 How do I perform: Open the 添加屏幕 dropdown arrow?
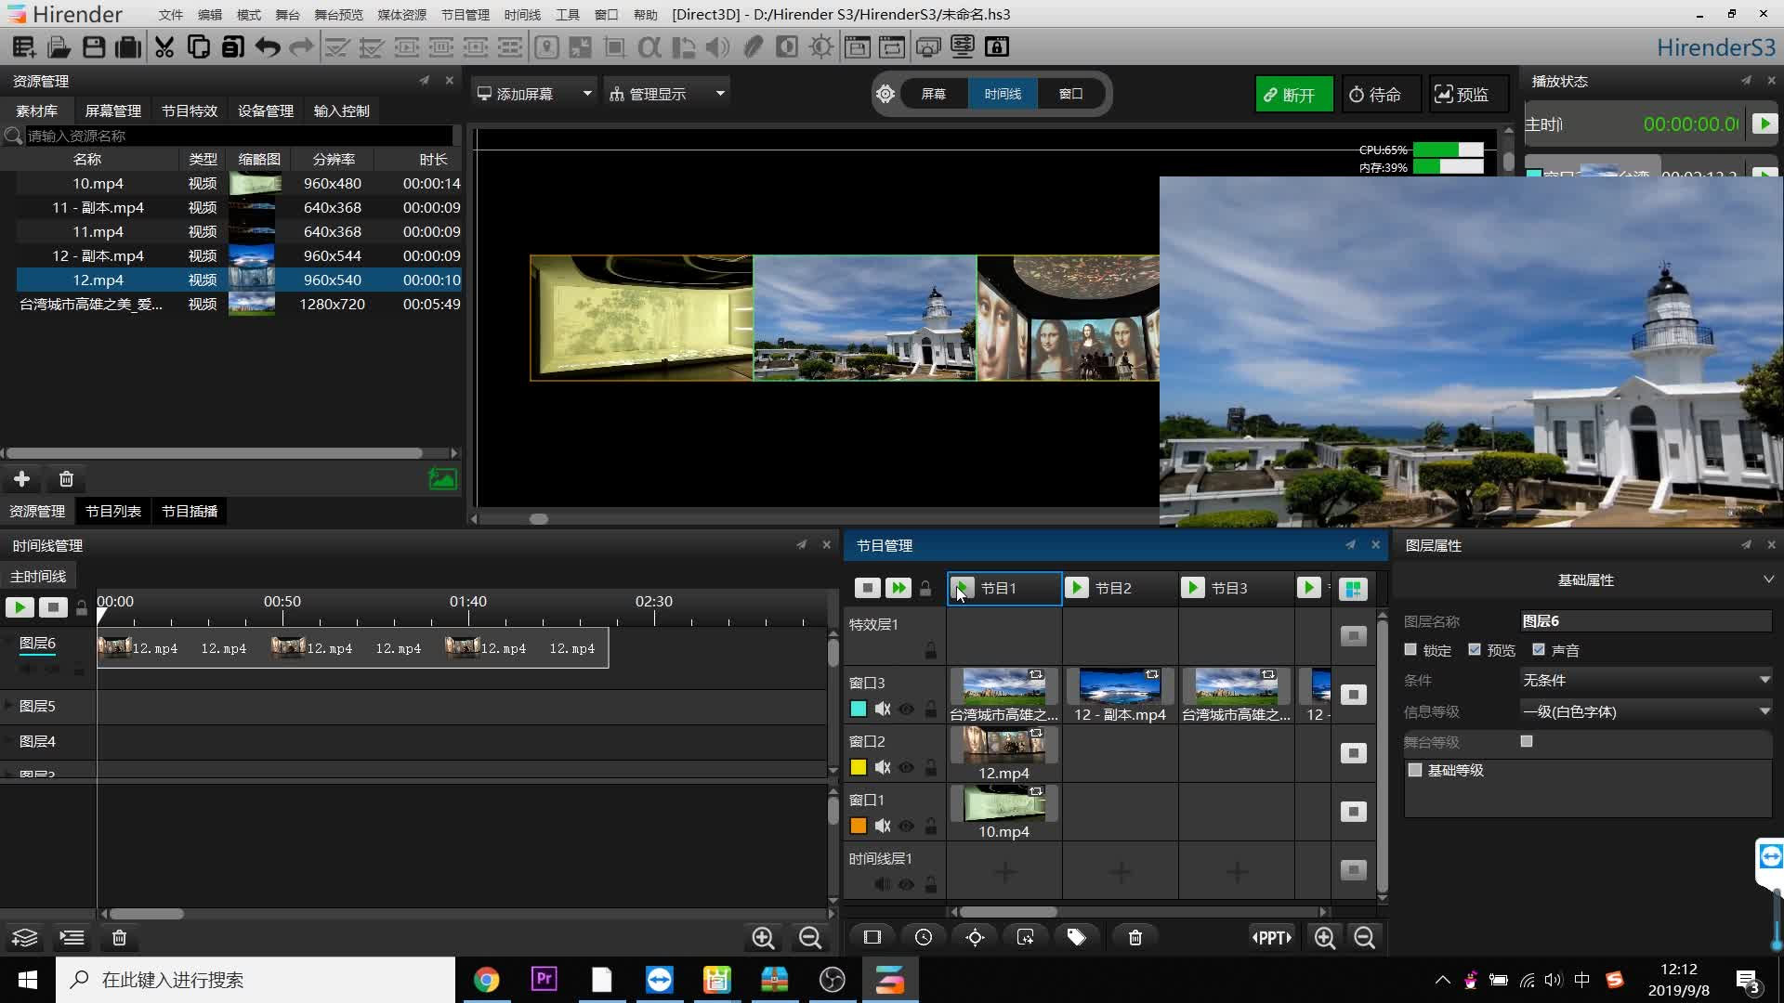(x=587, y=93)
